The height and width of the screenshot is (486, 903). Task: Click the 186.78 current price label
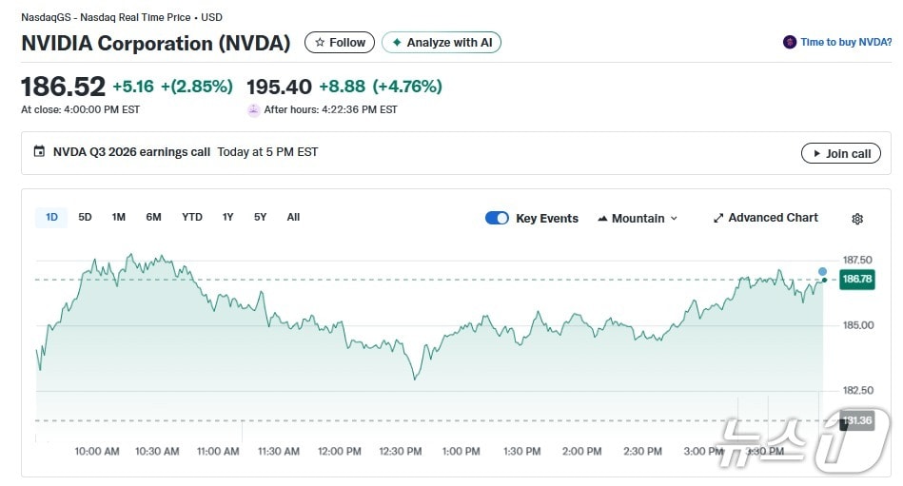coord(856,279)
